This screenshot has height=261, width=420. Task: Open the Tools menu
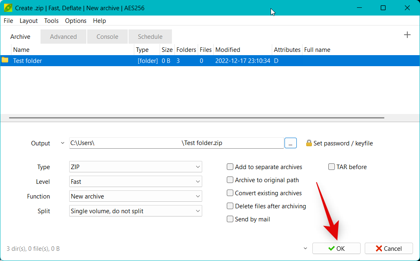[51, 21]
